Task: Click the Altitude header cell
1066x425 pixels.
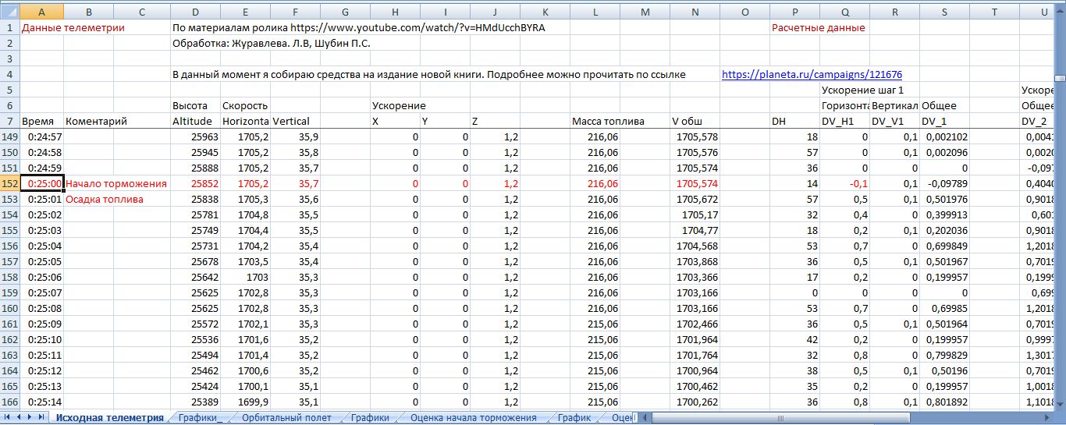Action: (x=195, y=121)
